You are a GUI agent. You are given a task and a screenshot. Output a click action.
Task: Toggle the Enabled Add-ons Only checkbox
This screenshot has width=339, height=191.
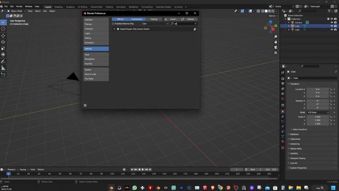click(x=113, y=23)
